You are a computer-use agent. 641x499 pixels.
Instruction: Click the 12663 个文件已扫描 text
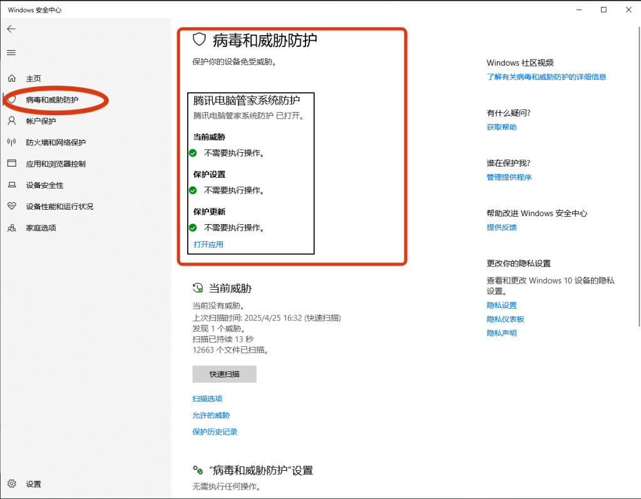pos(230,350)
